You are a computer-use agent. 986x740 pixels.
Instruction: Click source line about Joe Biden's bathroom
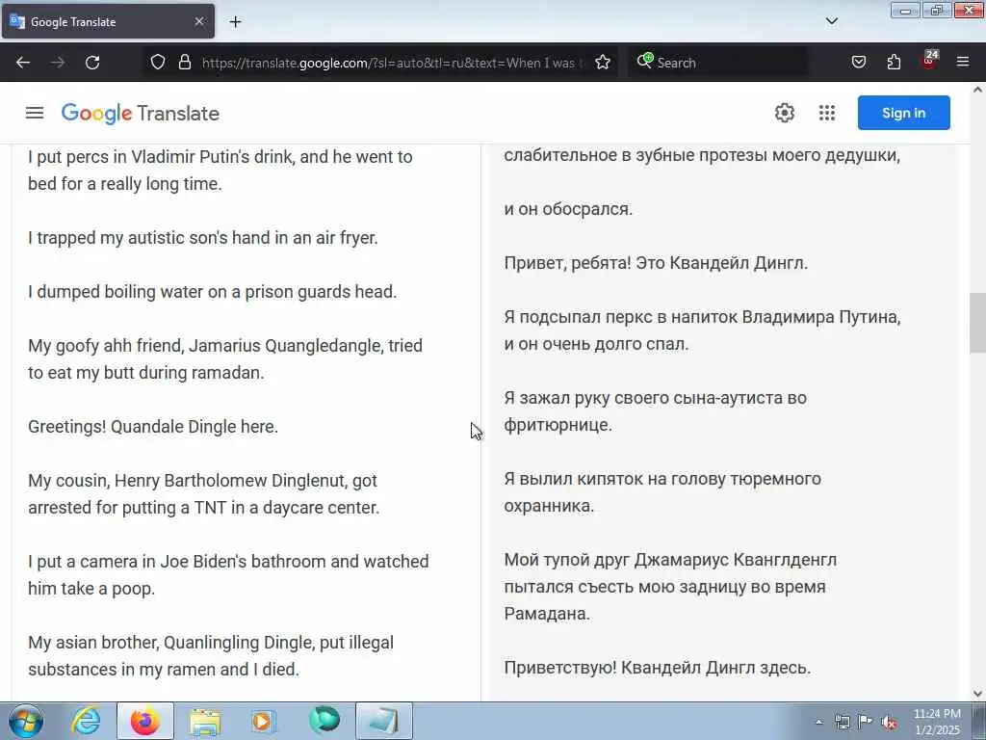coord(228,574)
